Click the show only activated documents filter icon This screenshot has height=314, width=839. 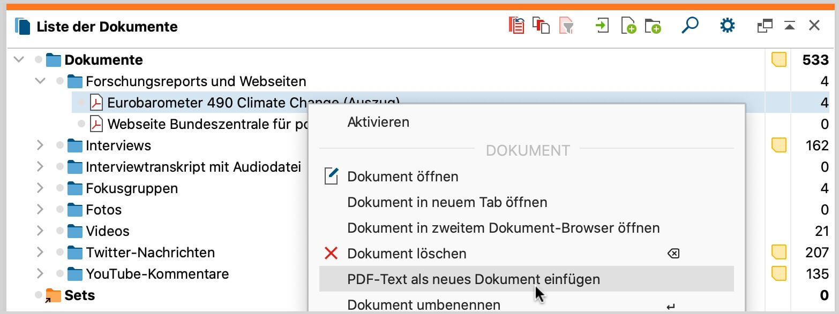(566, 26)
